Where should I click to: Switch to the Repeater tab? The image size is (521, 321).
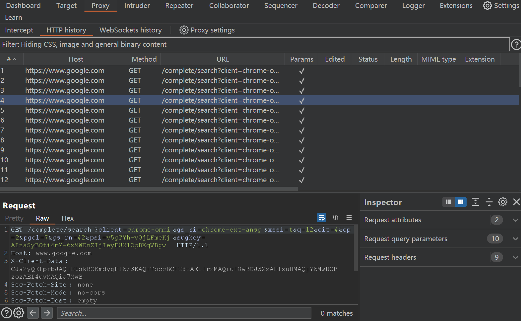pyautogui.click(x=179, y=6)
